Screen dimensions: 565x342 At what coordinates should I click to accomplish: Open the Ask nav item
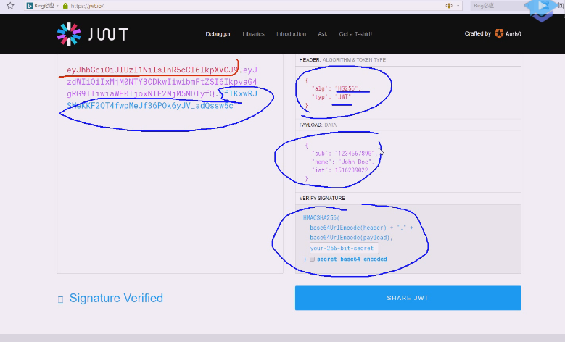[x=323, y=34]
